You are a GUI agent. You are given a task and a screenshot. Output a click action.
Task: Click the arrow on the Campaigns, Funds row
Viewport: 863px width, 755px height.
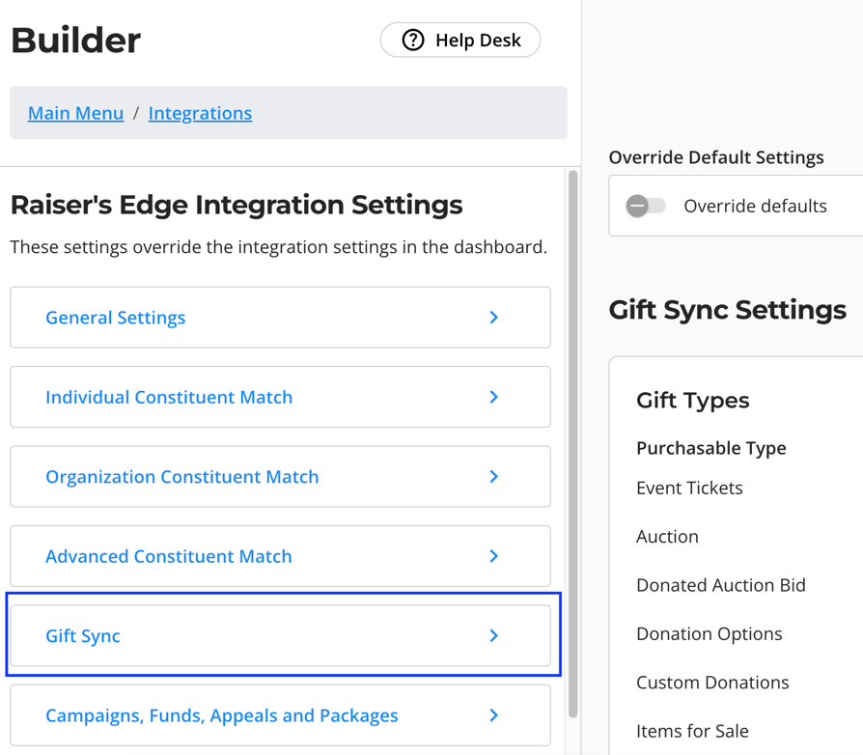[494, 715]
